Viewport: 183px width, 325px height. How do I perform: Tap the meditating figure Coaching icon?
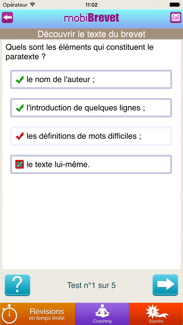(x=102, y=312)
